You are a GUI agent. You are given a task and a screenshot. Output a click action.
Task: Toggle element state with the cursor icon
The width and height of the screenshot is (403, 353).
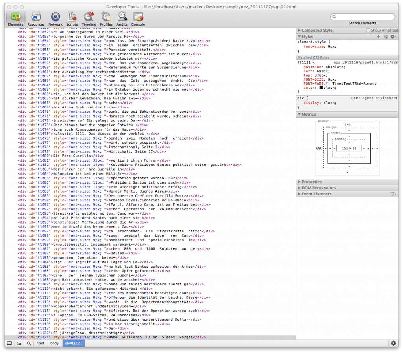(x=386, y=36)
